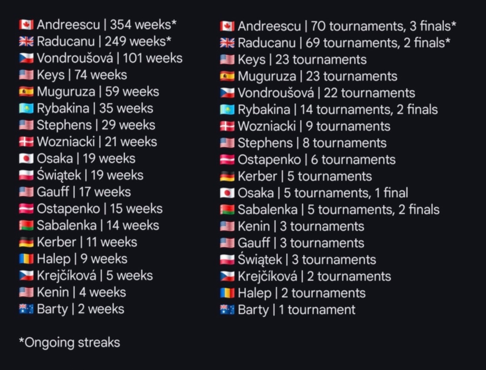This screenshot has height=370, width=486.
Task: Click the Kazakhstan flag beside Rybakina 35 weeks
Action: [x=26, y=108]
